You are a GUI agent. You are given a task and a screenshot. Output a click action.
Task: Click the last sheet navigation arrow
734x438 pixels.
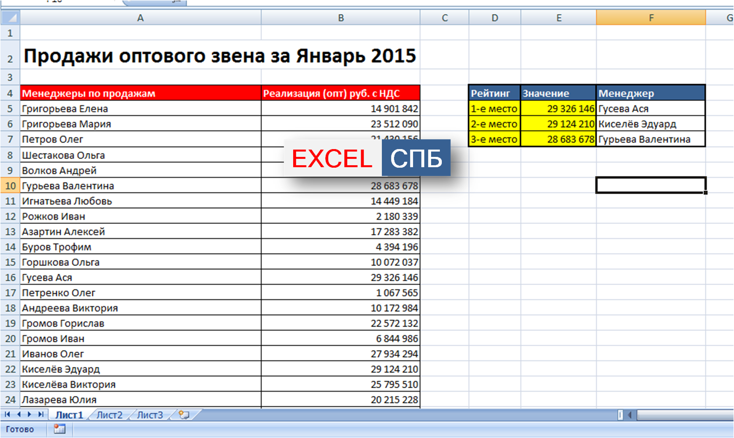tap(41, 415)
